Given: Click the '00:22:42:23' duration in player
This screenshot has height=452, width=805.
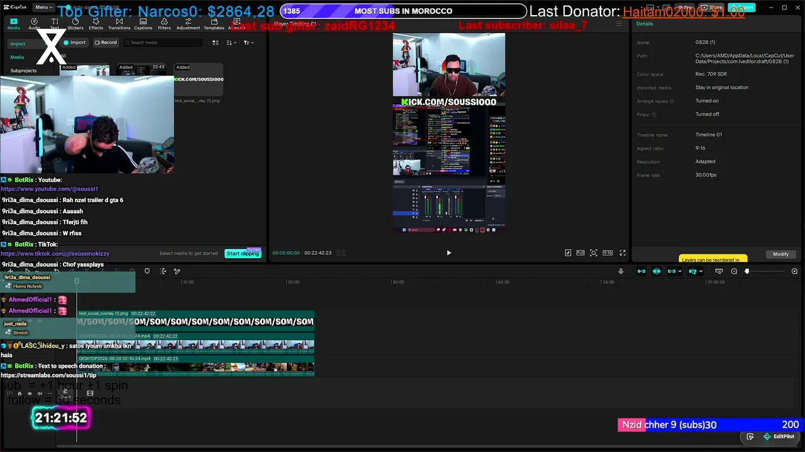Looking at the screenshot, I should tap(318, 253).
